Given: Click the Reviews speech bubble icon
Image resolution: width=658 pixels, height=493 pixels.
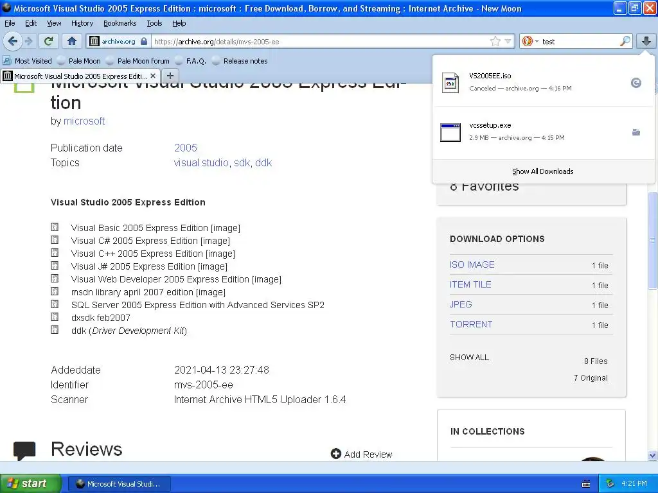Looking at the screenshot, I should pyautogui.click(x=24, y=451).
